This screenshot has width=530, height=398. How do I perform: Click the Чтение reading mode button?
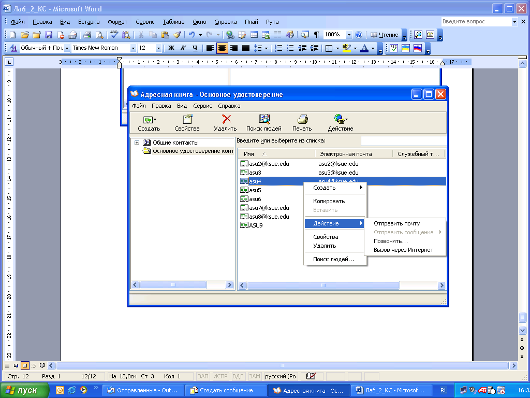coord(385,35)
